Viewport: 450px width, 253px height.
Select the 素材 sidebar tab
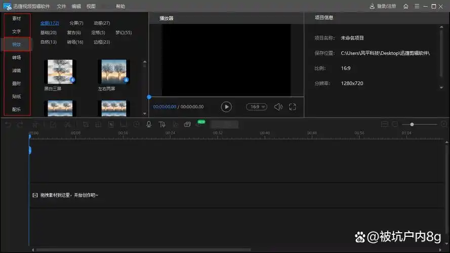pyautogui.click(x=17, y=19)
